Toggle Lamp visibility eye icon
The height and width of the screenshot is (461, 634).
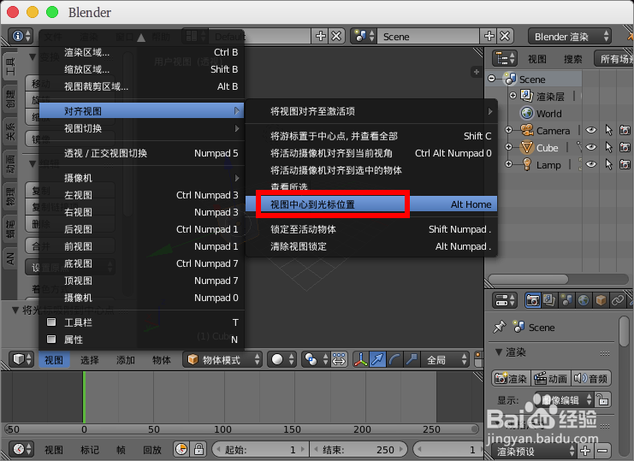point(591,164)
